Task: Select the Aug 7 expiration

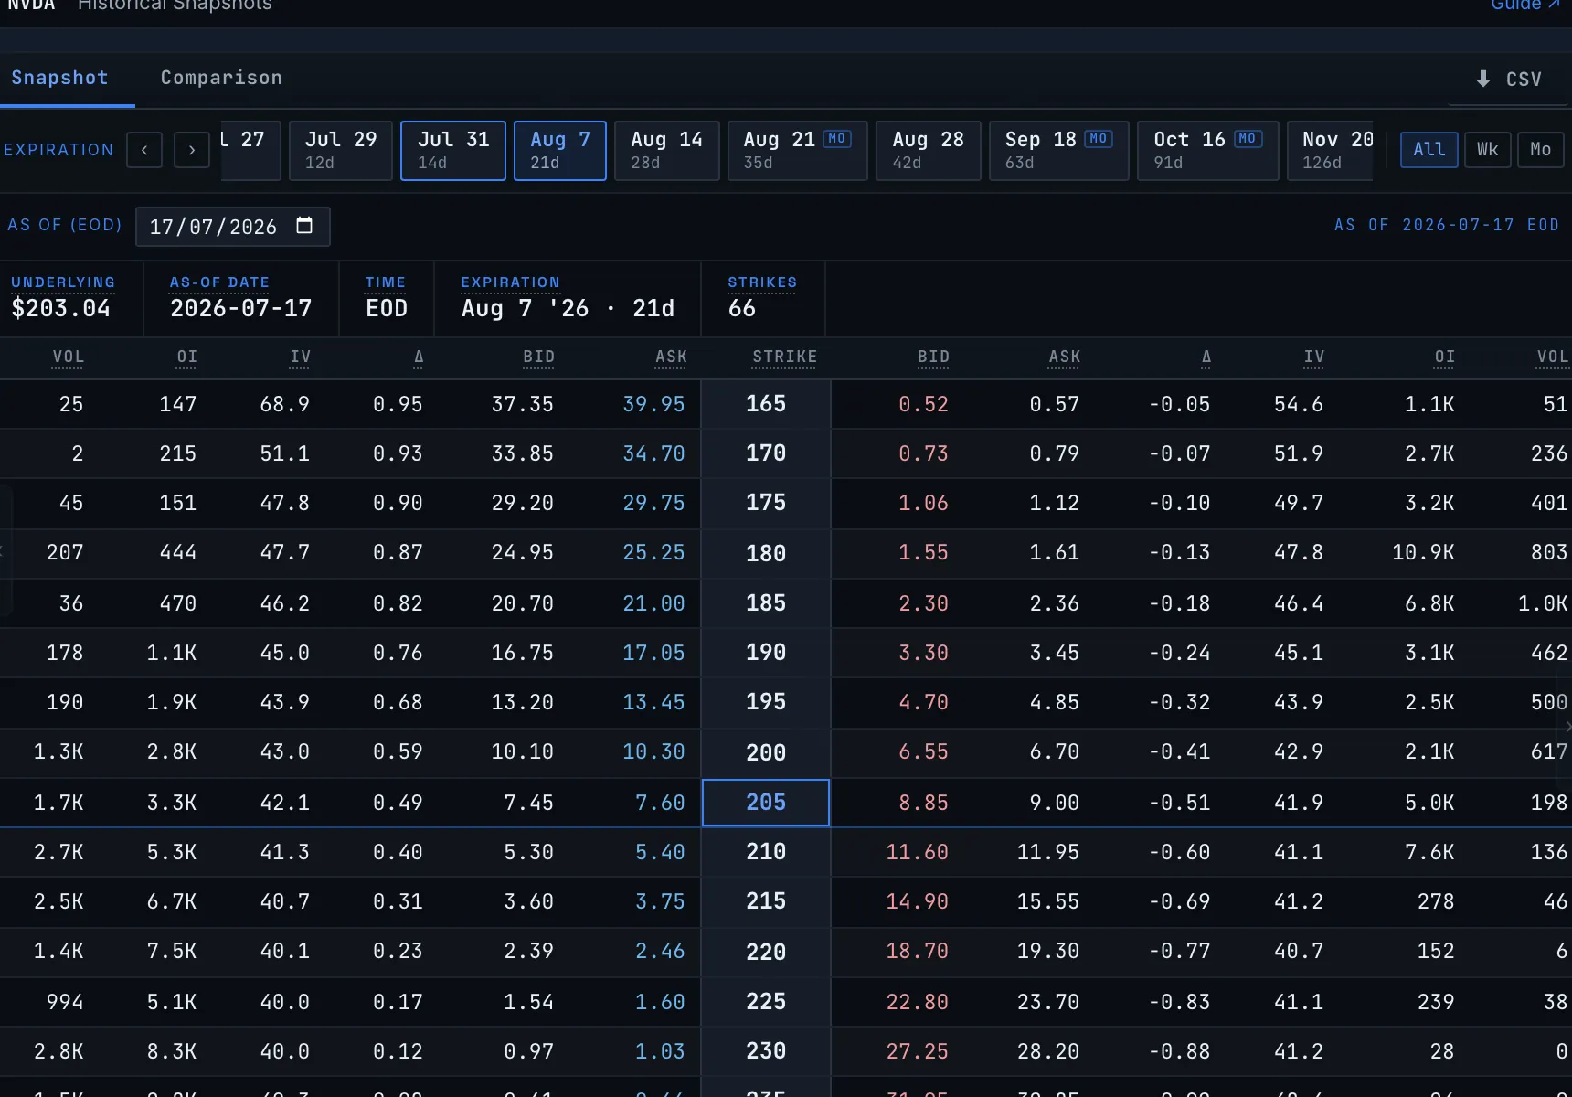Action: (x=560, y=150)
